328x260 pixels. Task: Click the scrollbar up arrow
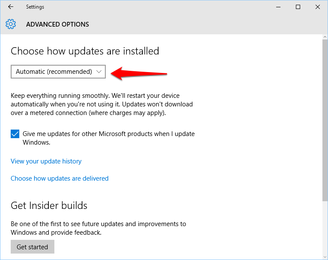pyautogui.click(x=325, y=37)
